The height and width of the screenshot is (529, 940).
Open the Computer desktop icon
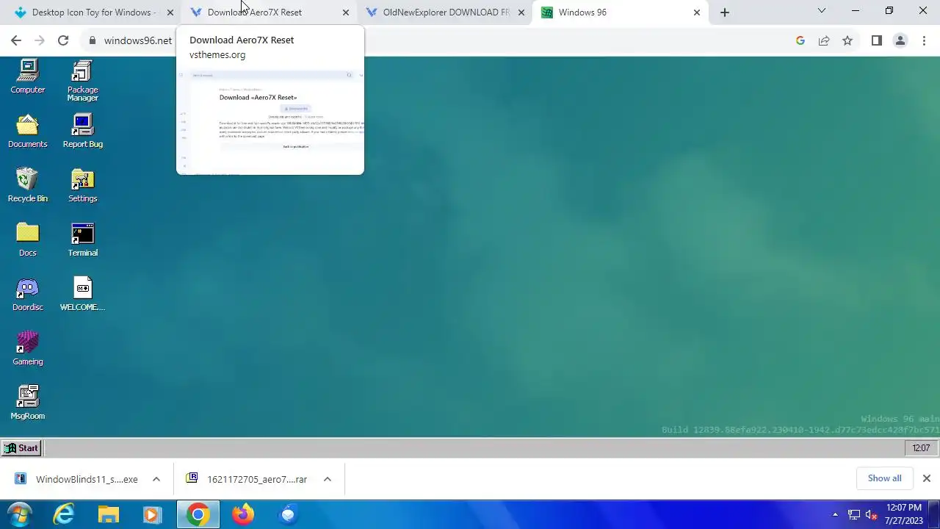(x=28, y=77)
